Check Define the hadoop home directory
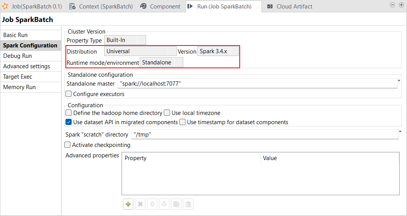 click(x=69, y=113)
